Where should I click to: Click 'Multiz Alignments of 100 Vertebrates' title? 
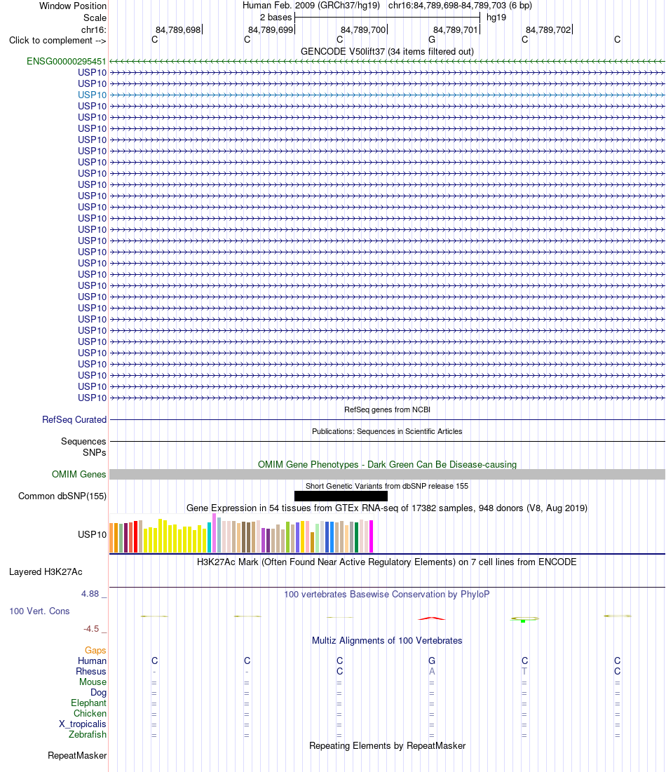click(x=388, y=641)
